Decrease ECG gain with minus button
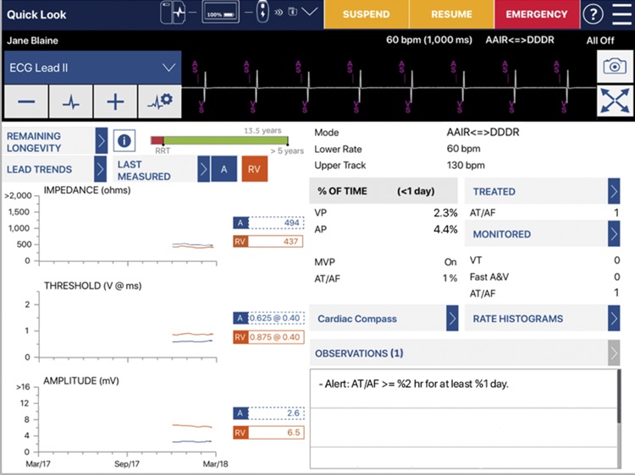The width and height of the screenshot is (635, 475). pyautogui.click(x=26, y=101)
